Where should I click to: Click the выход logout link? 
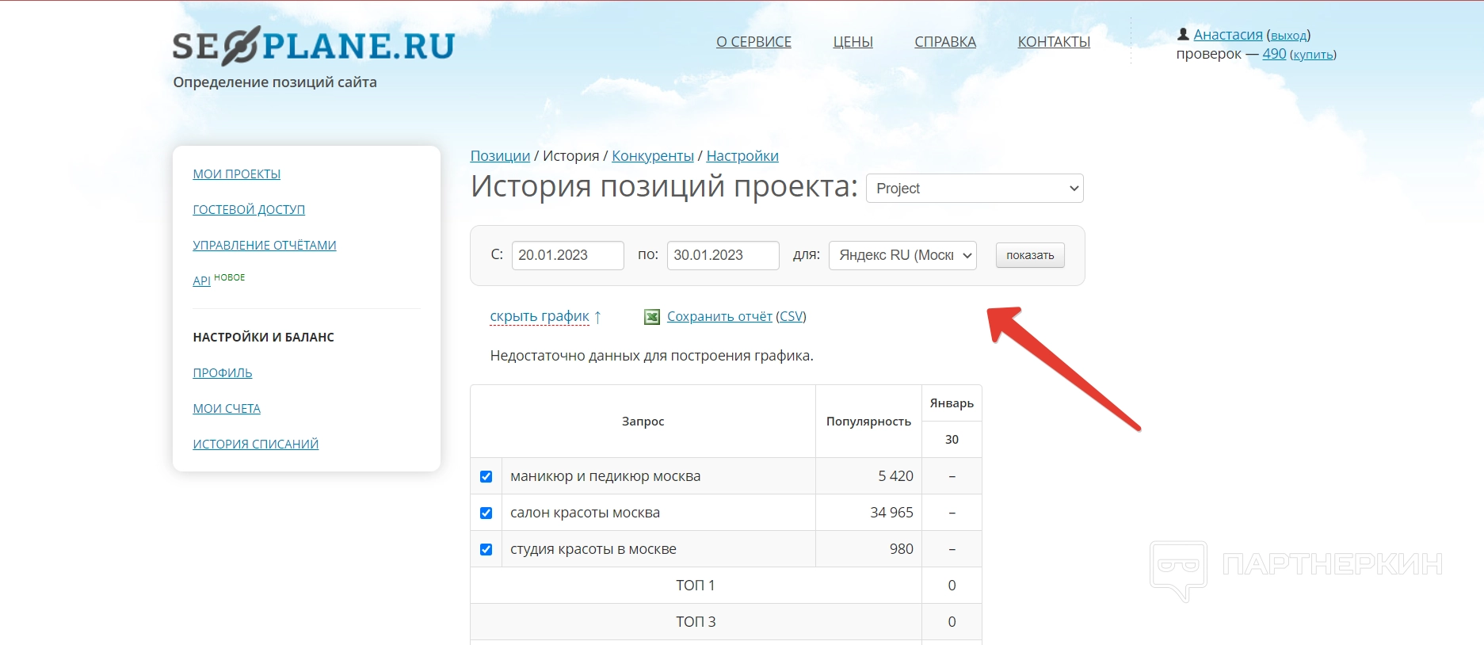tap(1288, 36)
